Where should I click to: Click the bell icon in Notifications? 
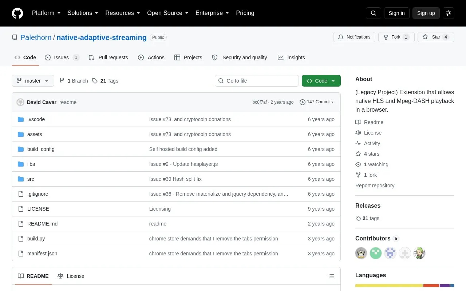[341, 37]
